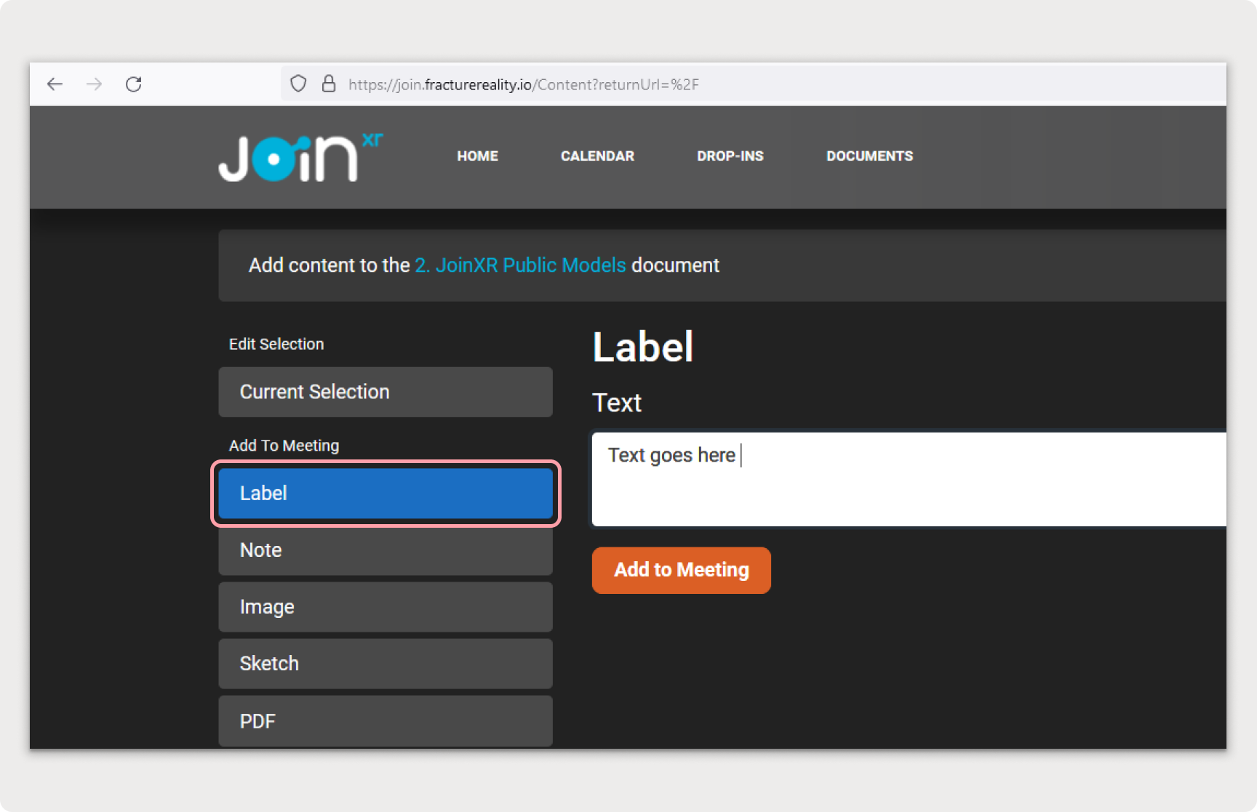Click the padlock security icon
Screen dimensions: 1257x812
click(x=329, y=84)
